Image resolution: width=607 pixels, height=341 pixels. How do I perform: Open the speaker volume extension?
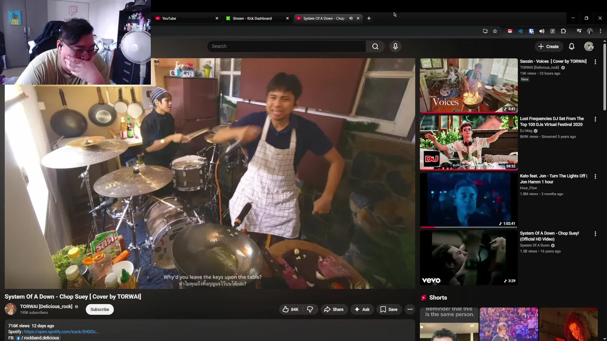pyautogui.click(x=542, y=31)
